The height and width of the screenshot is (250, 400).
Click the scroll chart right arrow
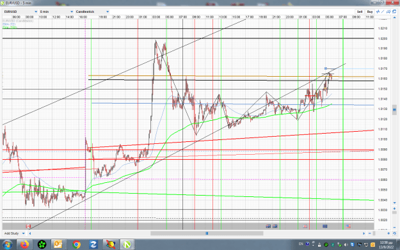[364, 233]
